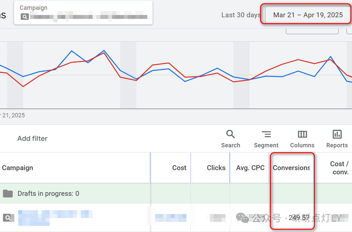Open the Columns picker icon

(x=302, y=134)
